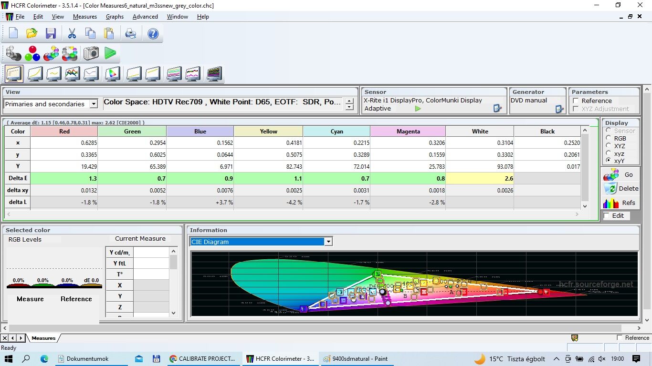The width and height of the screenshot is (652, 366).
Task: Click the RGB primaries measure icon
Action: (32, 53)
